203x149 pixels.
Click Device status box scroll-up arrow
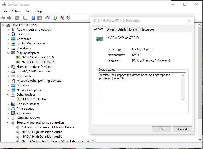coord(183,75)
